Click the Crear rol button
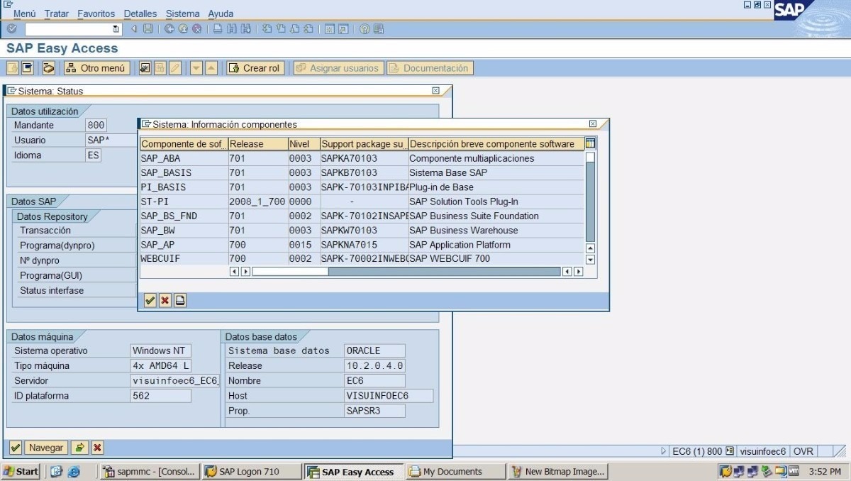Image resolution: width=851 pixels, height=481 pixels. (x=255, y=68)
